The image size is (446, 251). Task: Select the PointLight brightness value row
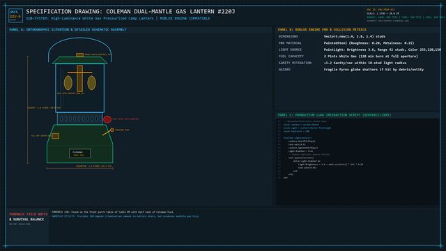coord(383,50)
